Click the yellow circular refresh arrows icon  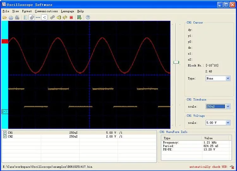click(x=65, y=17)
